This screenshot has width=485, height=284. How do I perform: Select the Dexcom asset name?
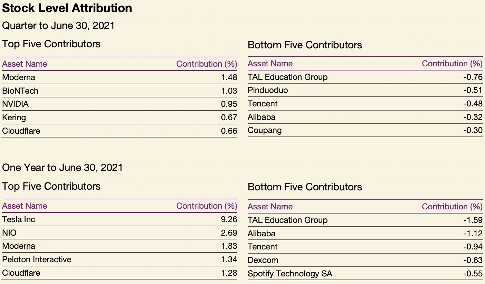[x=263, y=260]
